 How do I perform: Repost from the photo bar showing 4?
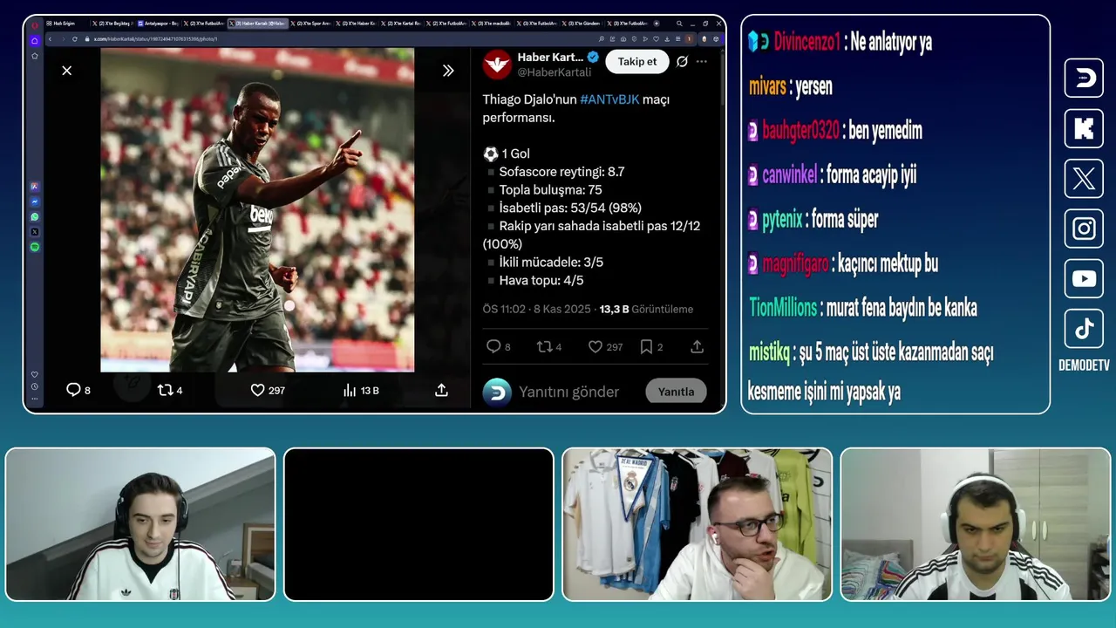coord(170,390)
